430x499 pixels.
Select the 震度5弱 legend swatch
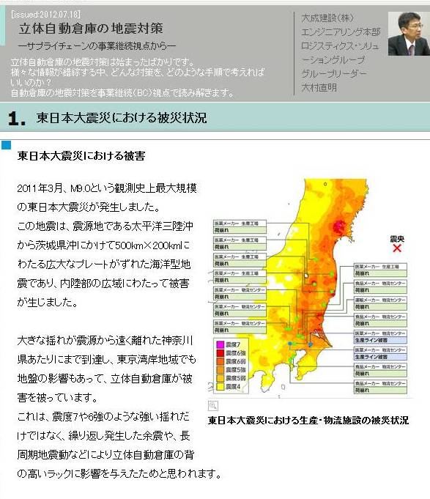(x=220, y=378)
